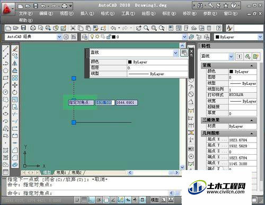This screenshot has width=265, height=205.
Task: Click the Save disk icon in toolbar
Action: coord(23,28)
